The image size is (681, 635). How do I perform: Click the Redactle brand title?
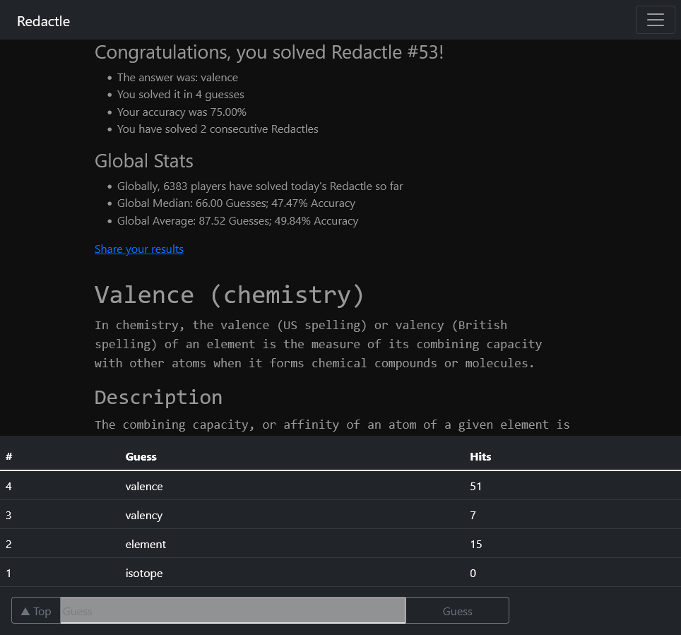(x=43, y=21)
